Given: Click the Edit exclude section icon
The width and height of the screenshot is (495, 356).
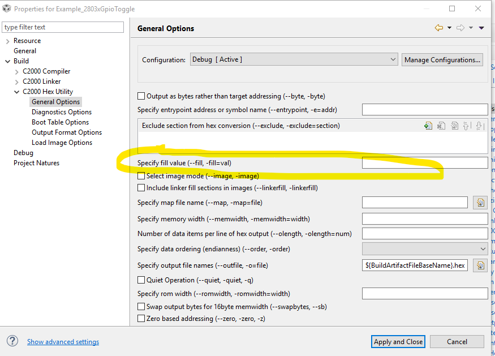Looking at the screenshot, I should click(x=454, y=126).
